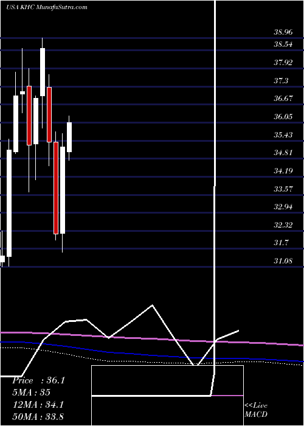The image size is (304, 426).
Task: Click the 33.57 price level label
Action: [x=283, y=189]
